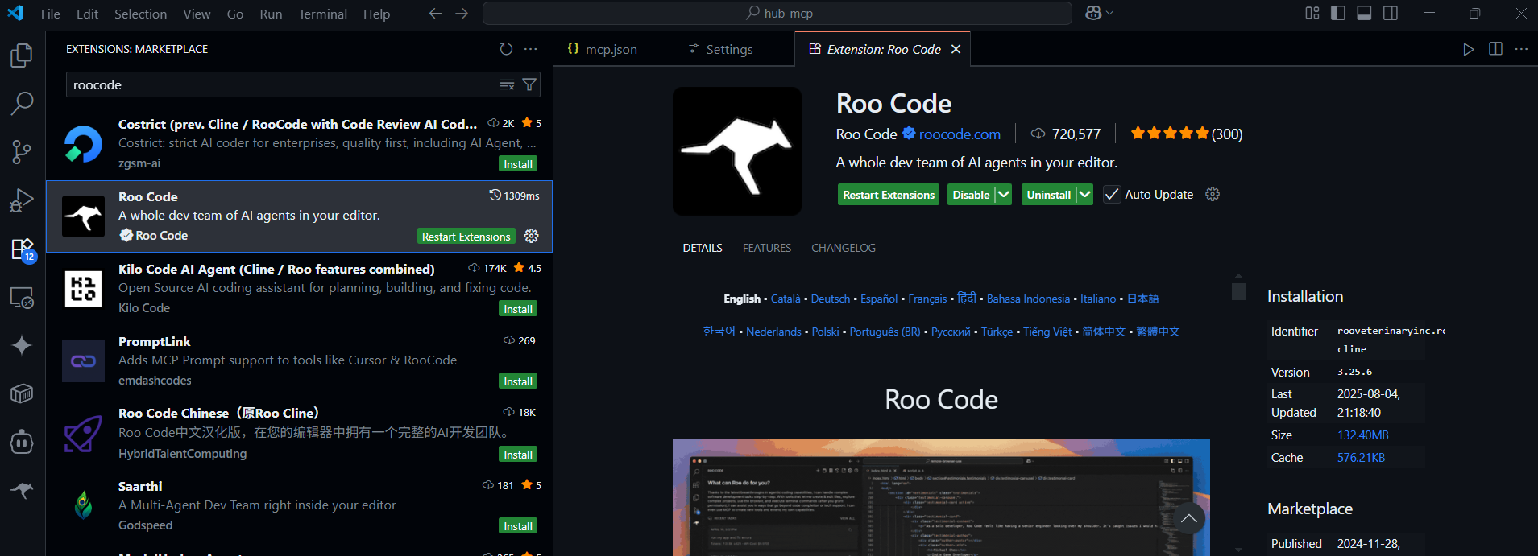Refresh the extensions marketplace list
Screen dimensions: 1538x556
[506, 49]
